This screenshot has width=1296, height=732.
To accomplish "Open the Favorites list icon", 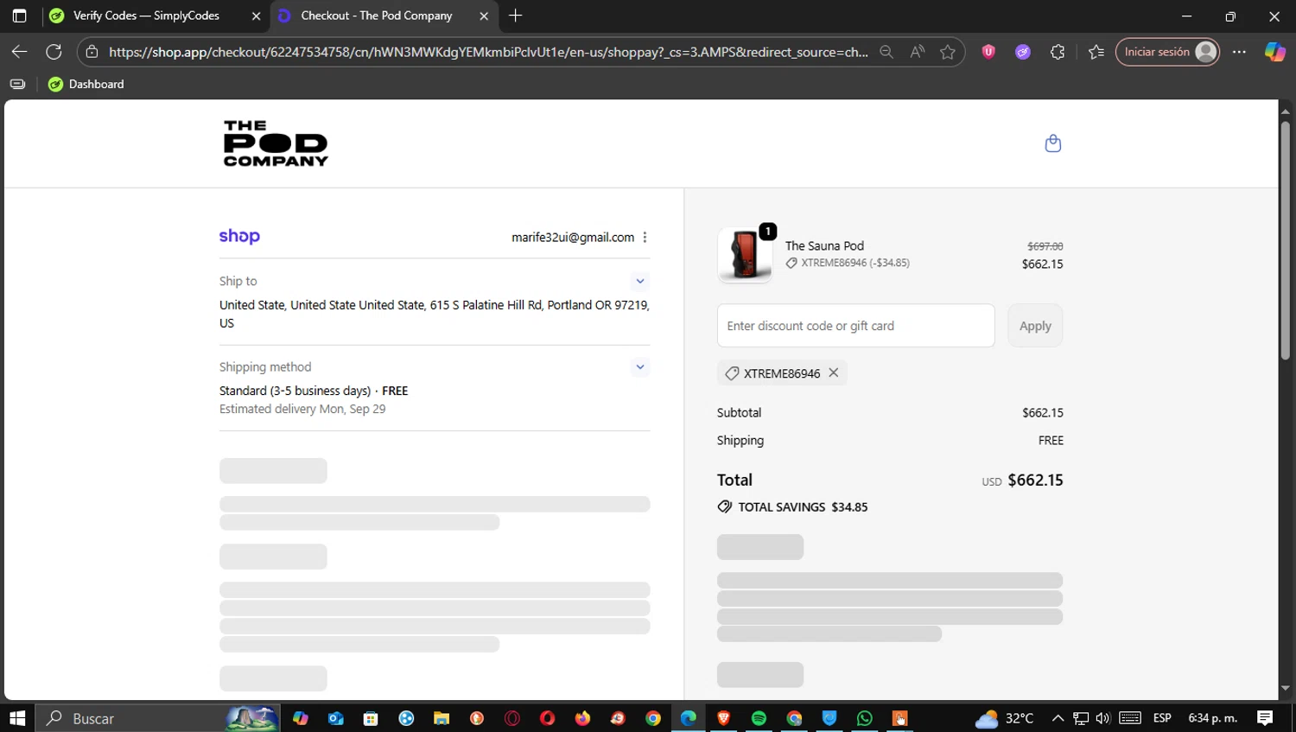I will 1096,52.
